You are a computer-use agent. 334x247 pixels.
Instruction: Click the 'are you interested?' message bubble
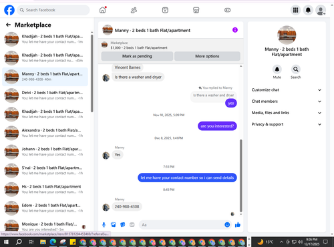(217, 126)
